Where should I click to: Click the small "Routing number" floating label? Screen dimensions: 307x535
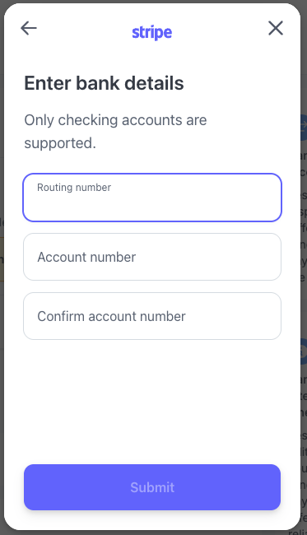coord(74,188)
